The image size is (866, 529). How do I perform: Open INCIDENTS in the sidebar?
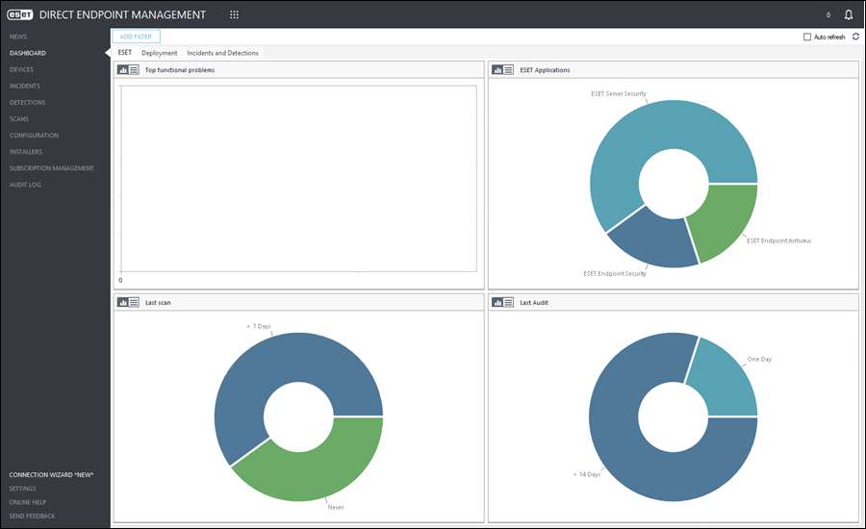coord(24,87)
